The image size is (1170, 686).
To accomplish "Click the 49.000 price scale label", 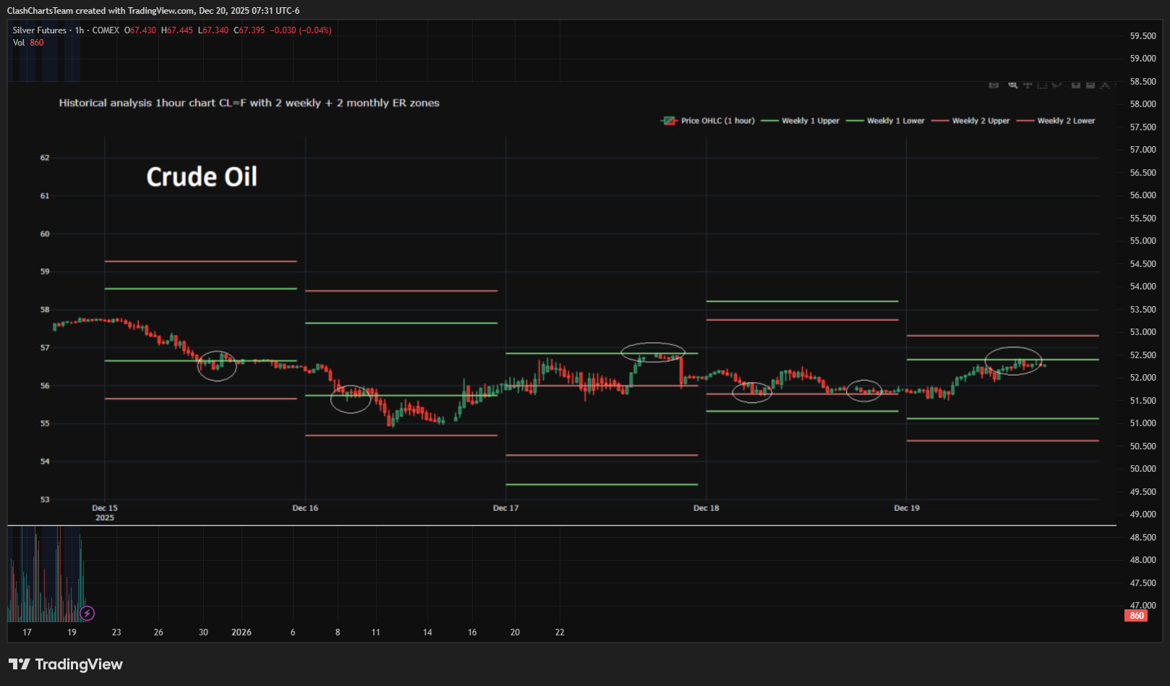I will (1143, 514).
